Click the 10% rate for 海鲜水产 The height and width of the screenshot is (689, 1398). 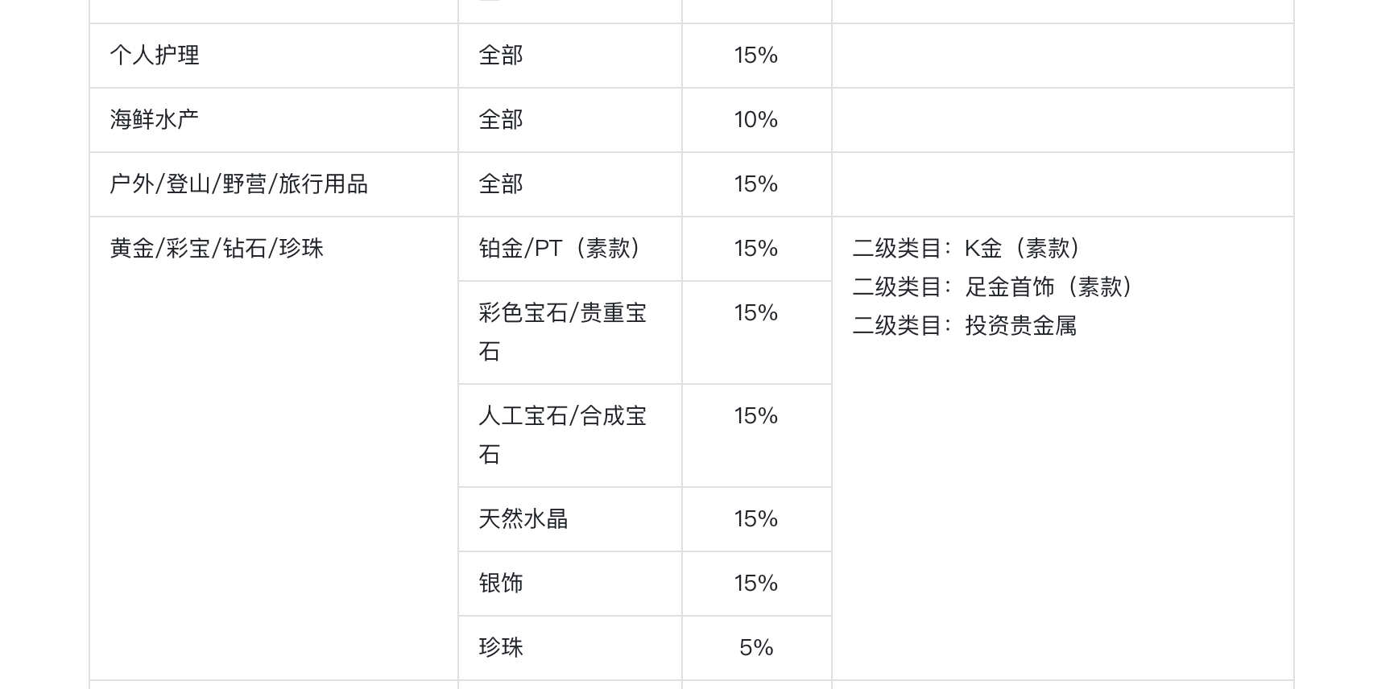coord(756,120)
